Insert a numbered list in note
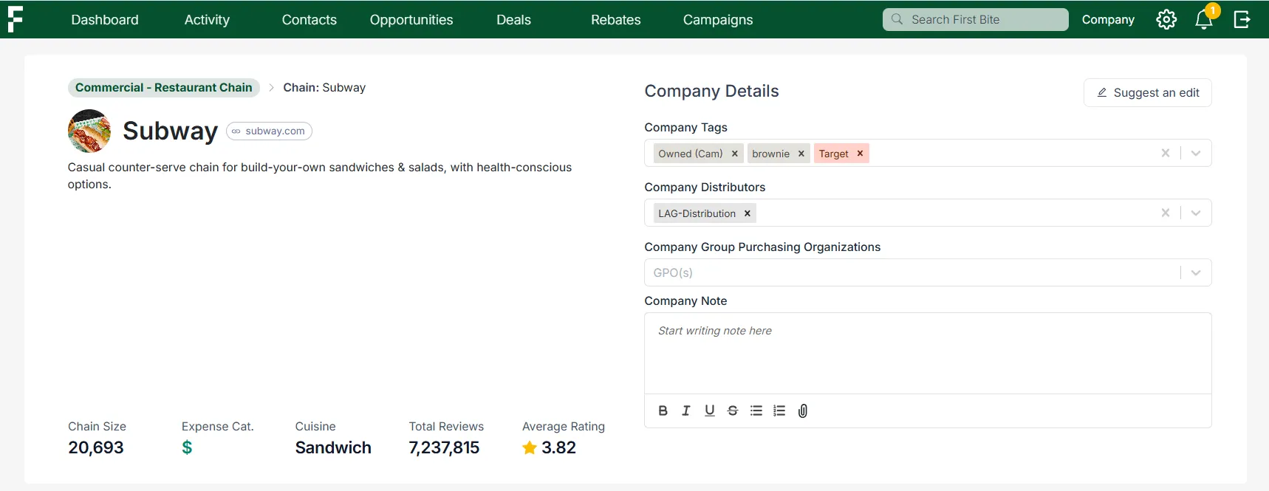Viewport: 1269px width, 491px height. [779, 411]
